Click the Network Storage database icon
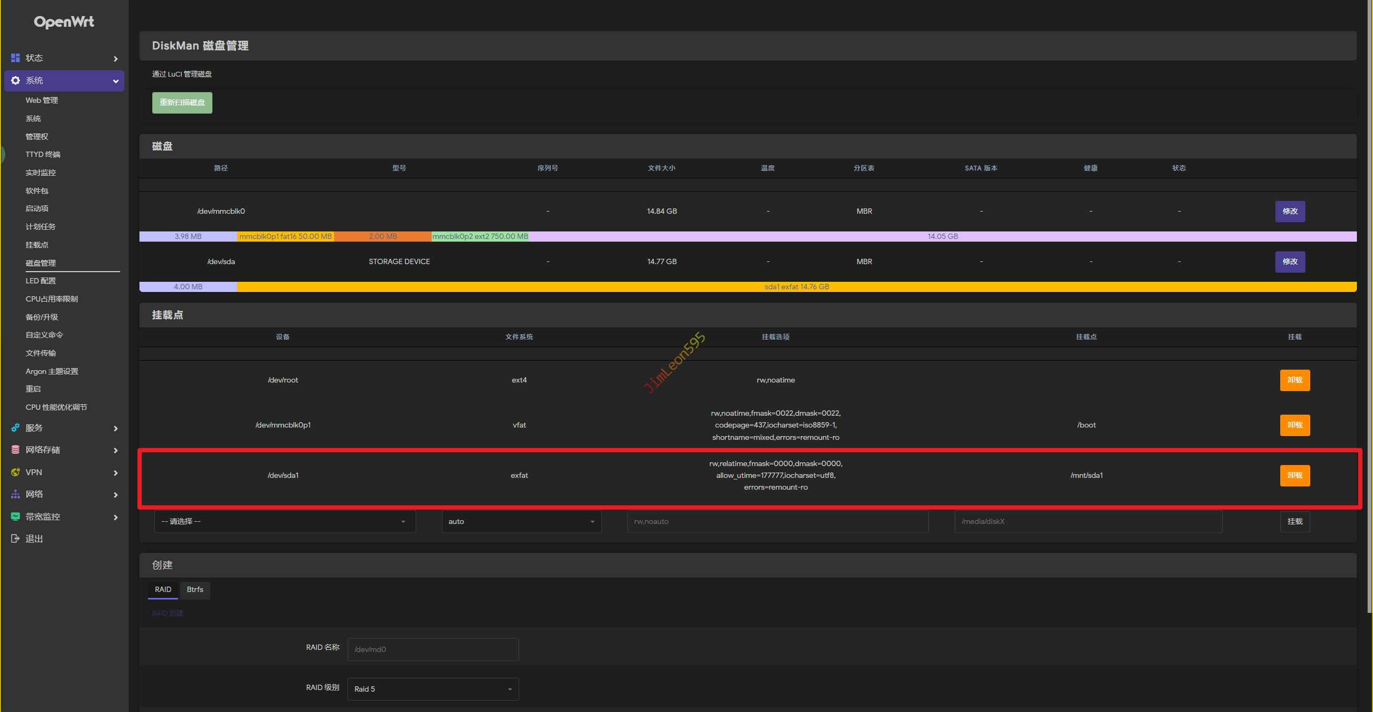 point(16,449)
